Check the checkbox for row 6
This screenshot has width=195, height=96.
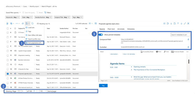point(8,32)
